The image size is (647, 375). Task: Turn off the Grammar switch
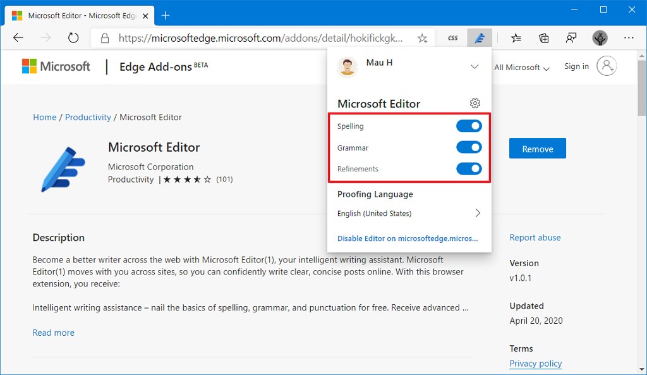469,147
